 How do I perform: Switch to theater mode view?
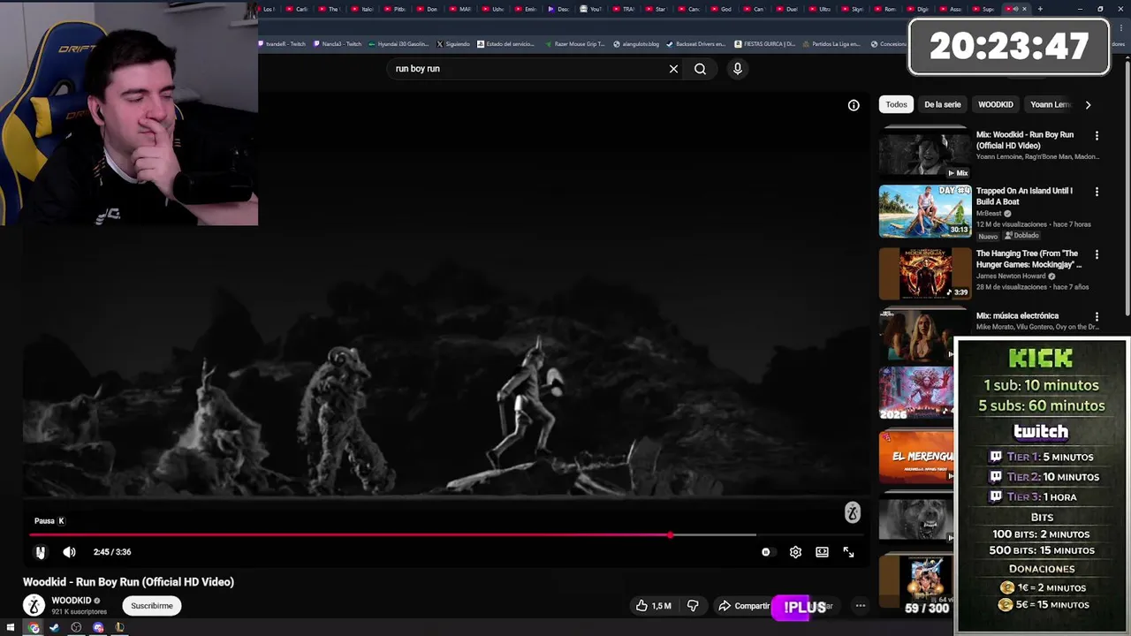[822, 552]
